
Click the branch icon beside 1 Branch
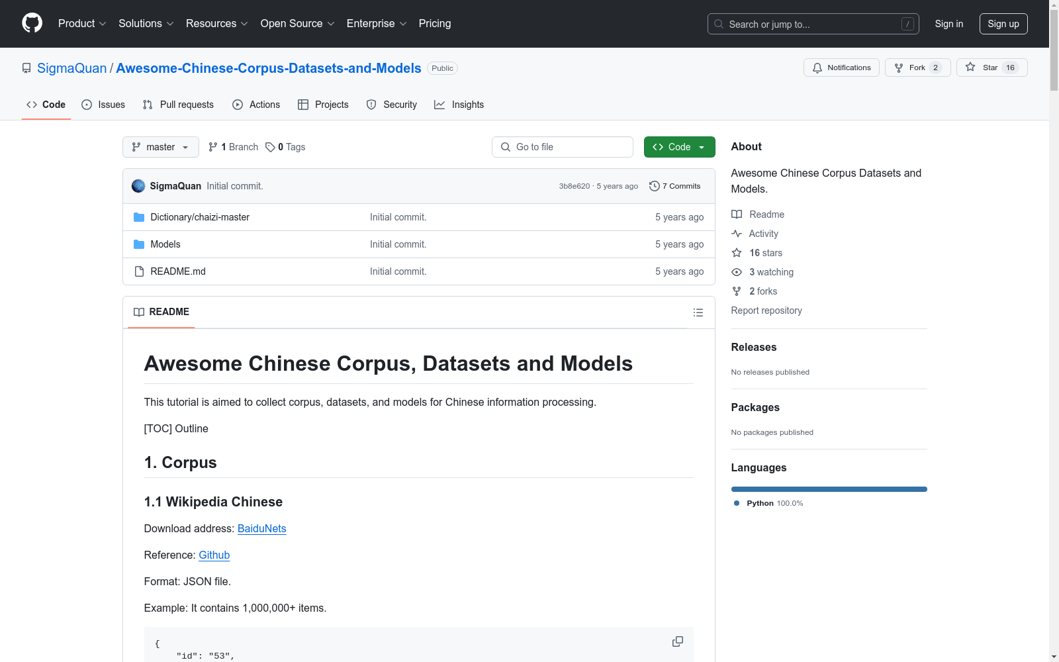(213, 147)
